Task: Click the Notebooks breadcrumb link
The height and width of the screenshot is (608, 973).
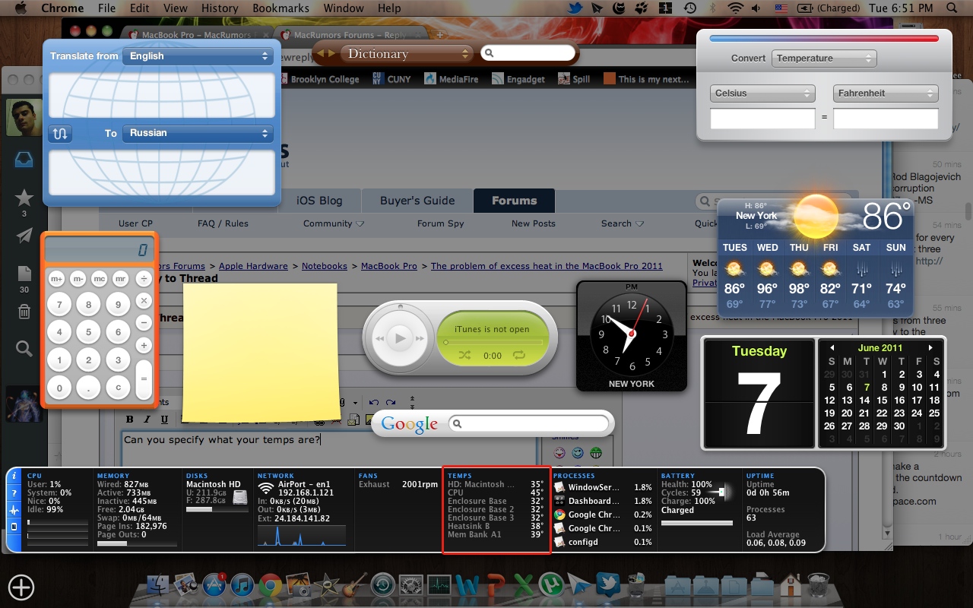Action: pos(325,266)
